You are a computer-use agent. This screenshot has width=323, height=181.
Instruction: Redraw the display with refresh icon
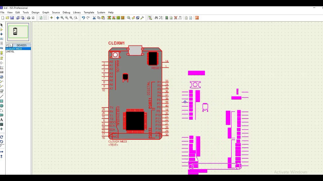click(41, 18)
